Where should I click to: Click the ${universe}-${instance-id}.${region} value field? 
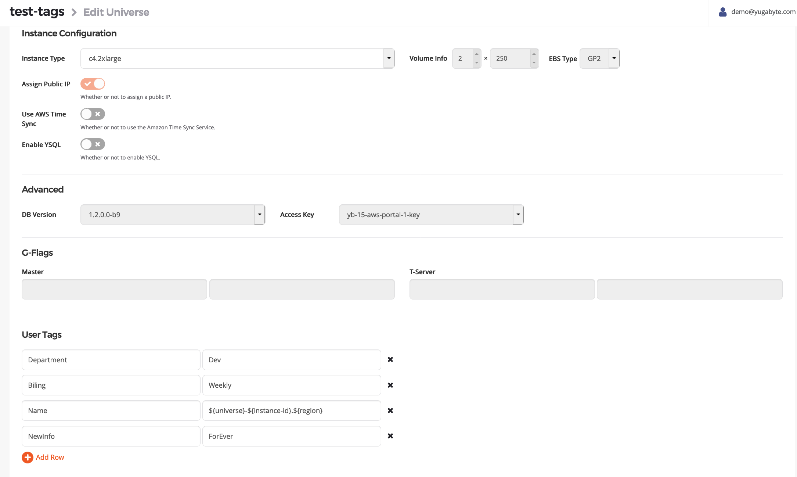(292, 410)
